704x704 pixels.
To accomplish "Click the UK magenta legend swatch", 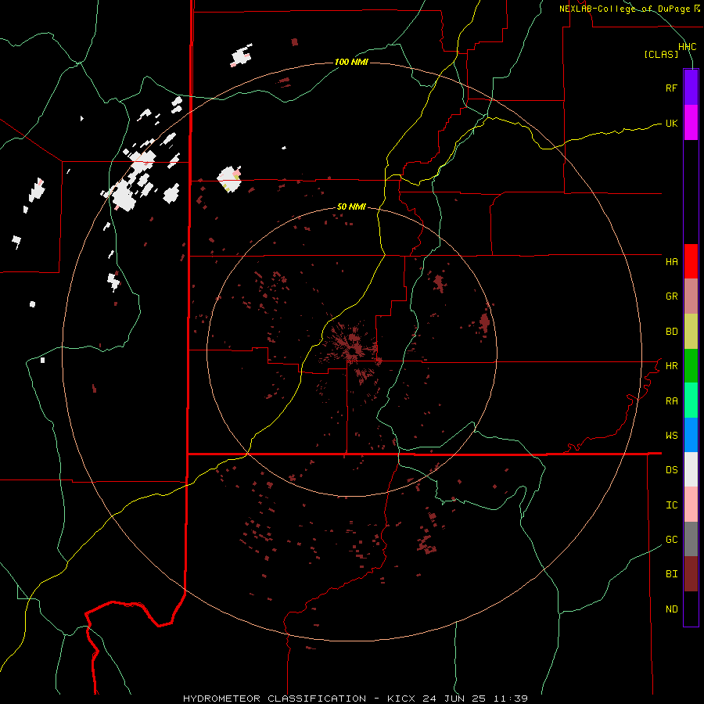I will click(691, 123).
